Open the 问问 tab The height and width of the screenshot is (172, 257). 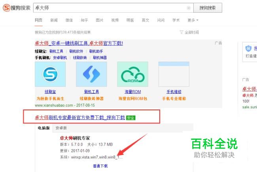pyautogui.click(x=161, y=20)
